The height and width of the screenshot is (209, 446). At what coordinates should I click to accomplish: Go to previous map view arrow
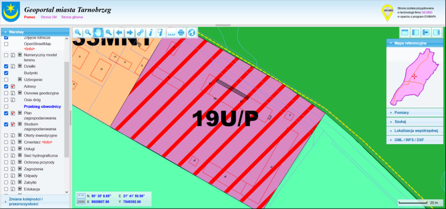coord(119,33)
